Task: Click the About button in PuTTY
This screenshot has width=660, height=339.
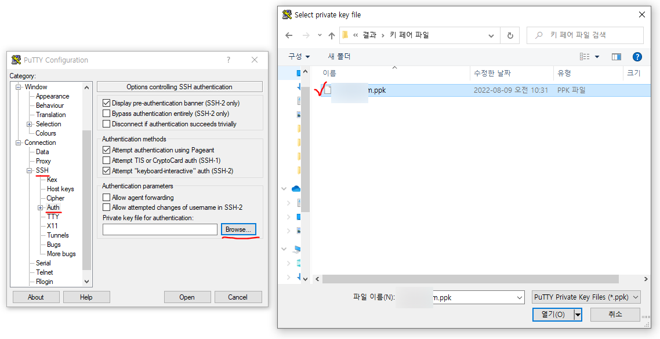Action: (x=36, y=297)
